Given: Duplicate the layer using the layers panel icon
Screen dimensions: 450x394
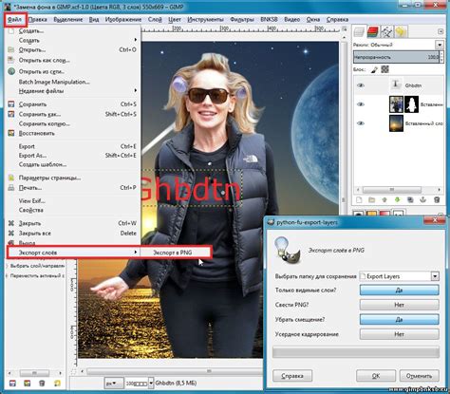Looking at the screenshot, I should pos(410,200).
